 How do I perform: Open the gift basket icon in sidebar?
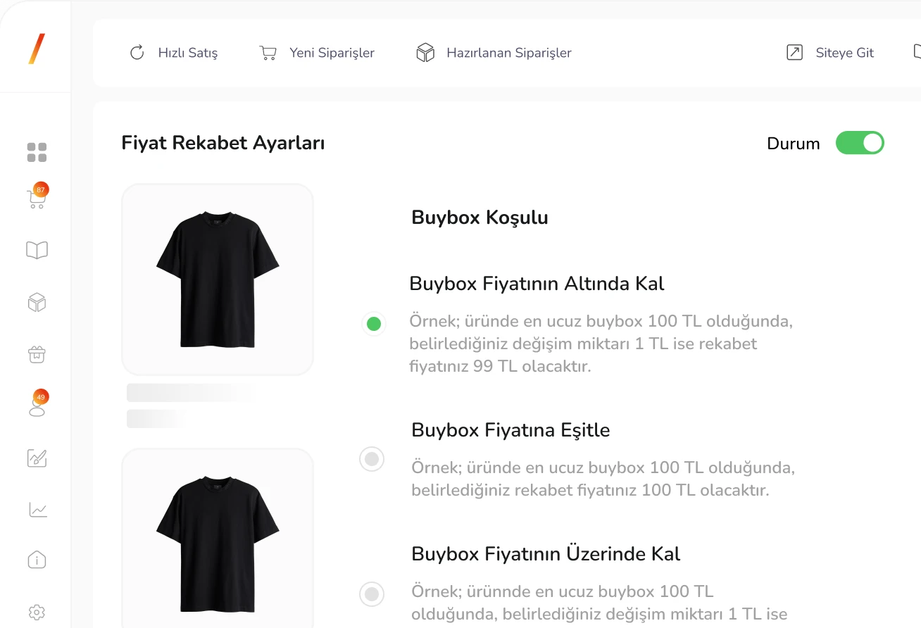click(37, 354)
